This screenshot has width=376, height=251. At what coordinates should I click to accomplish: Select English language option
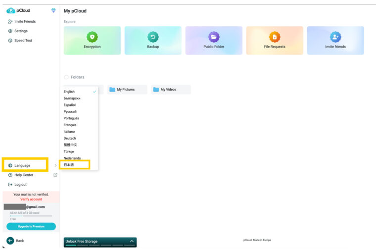tap(69, 92)
